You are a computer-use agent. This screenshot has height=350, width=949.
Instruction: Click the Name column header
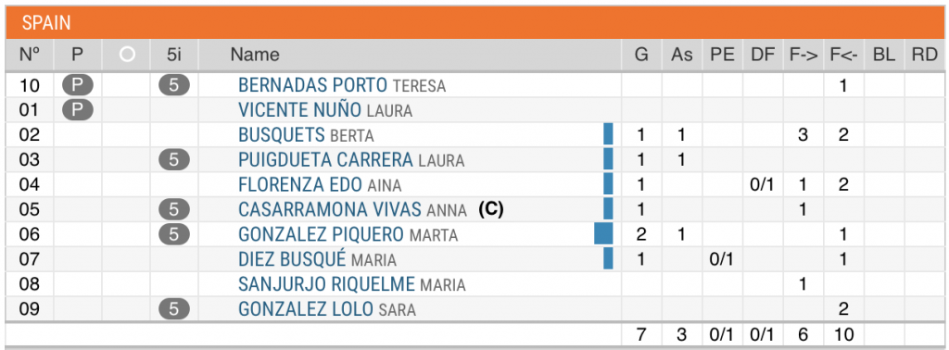pos(255,55)
